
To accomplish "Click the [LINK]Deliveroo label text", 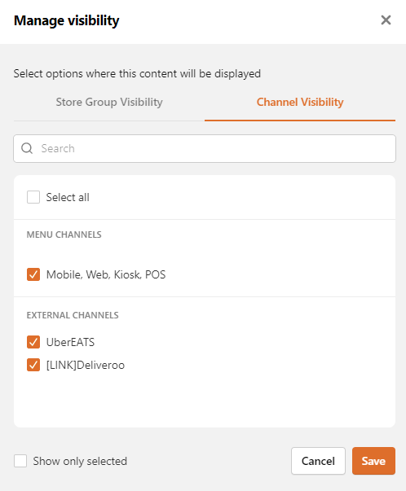I will tap(86, 365).
